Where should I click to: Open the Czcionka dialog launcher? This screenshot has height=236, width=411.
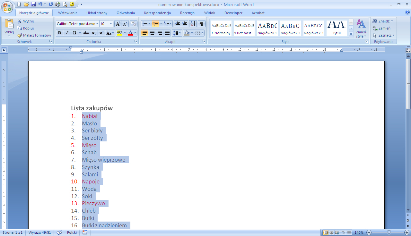(x=136, y=42)
